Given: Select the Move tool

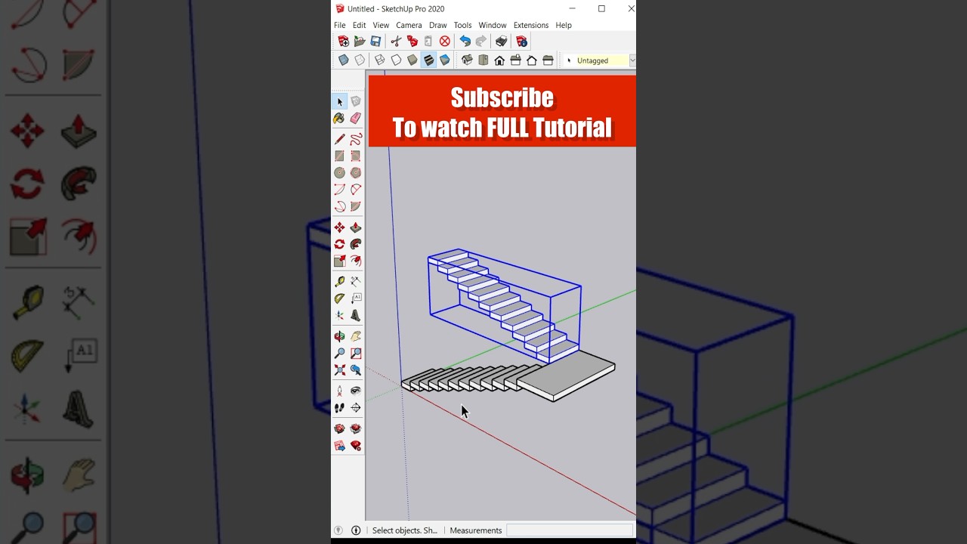Looking at the screenshot, I should tap(339, 227).
